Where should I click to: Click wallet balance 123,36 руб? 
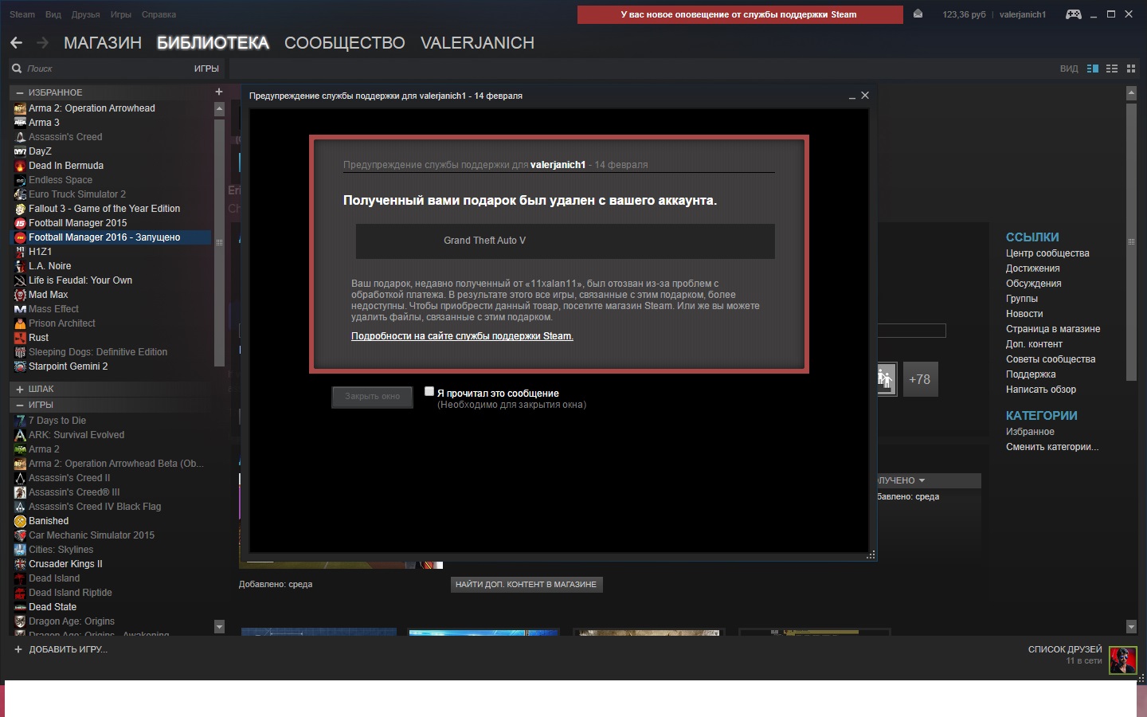964,14
